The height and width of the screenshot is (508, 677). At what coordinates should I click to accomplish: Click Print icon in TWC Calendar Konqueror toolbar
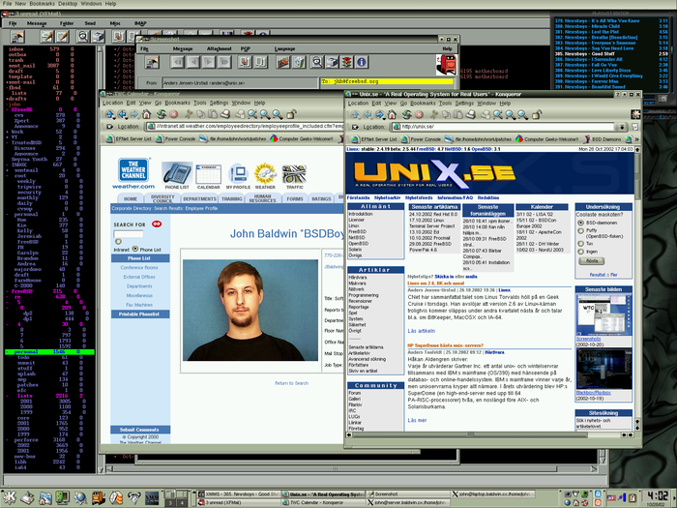(225, 114)
